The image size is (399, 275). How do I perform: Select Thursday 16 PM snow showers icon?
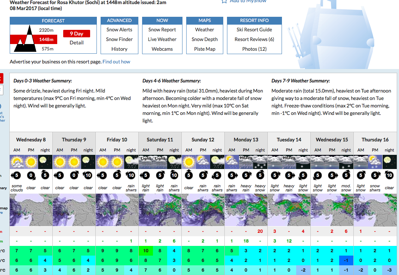[375, 162]
